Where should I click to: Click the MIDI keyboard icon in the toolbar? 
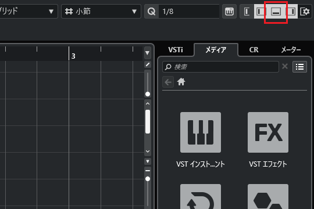pyautogui.click(x=229, y=12)
